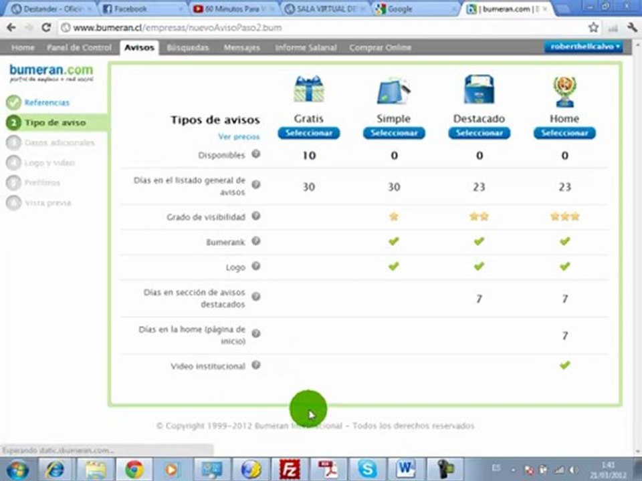Select the Avisos tab
The width and height of the screenshot is (642, 481).
pyautogui.click(x=139, y=47)
